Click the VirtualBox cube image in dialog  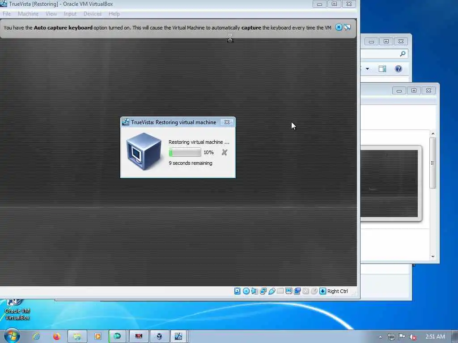(x=144, y=151)
